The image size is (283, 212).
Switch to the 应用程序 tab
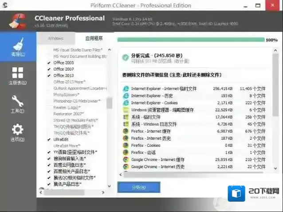[94, 38]
